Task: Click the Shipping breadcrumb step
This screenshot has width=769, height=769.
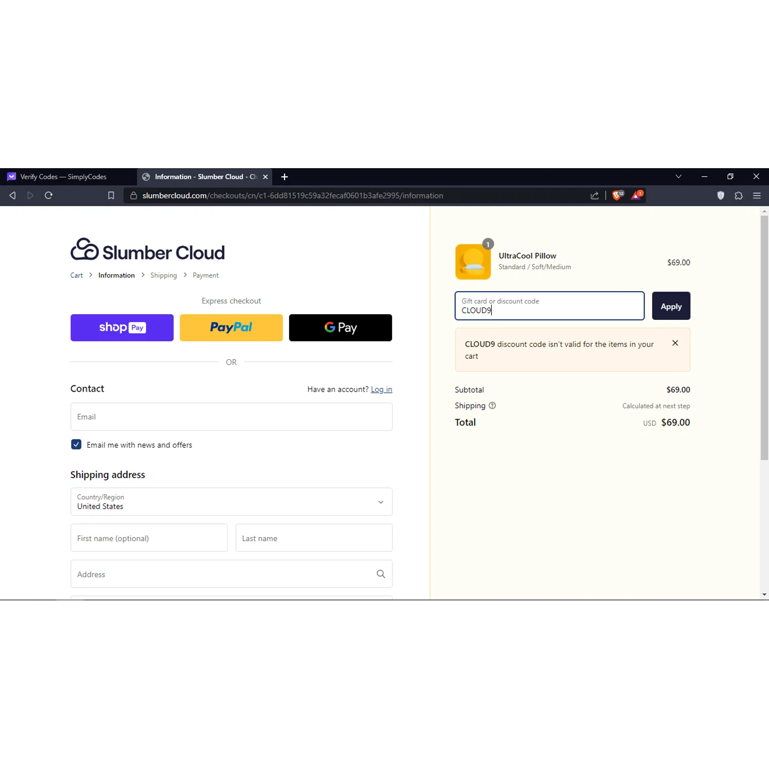Action: [164, 275]
